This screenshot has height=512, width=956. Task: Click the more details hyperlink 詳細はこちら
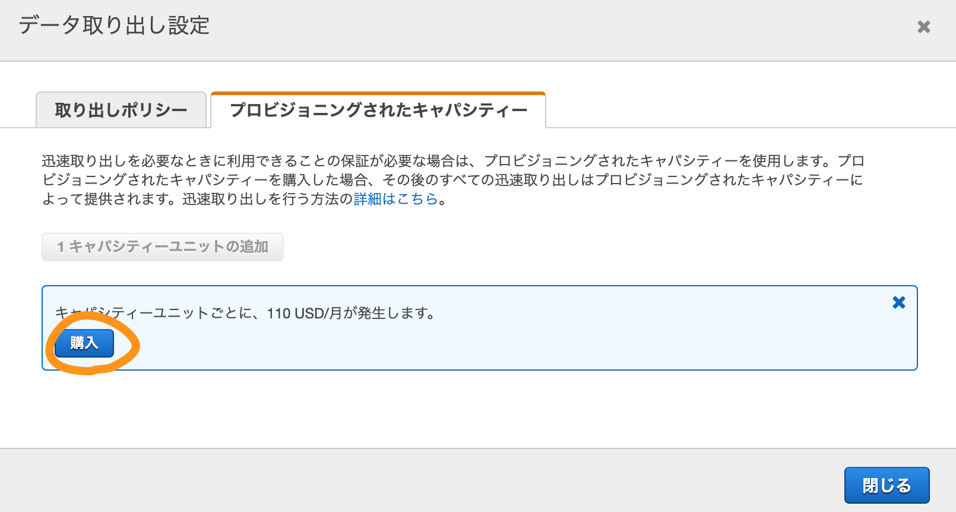395,199
